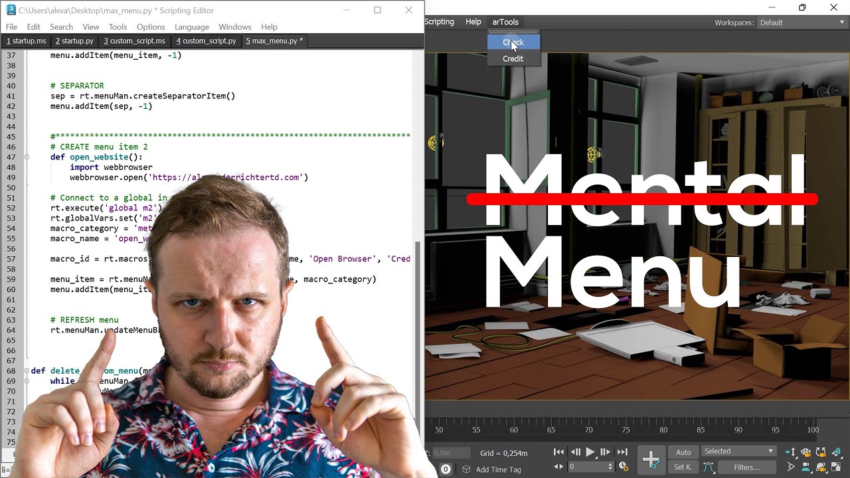
Task: Toggle Auto key mode
Action: click(683, 452)
